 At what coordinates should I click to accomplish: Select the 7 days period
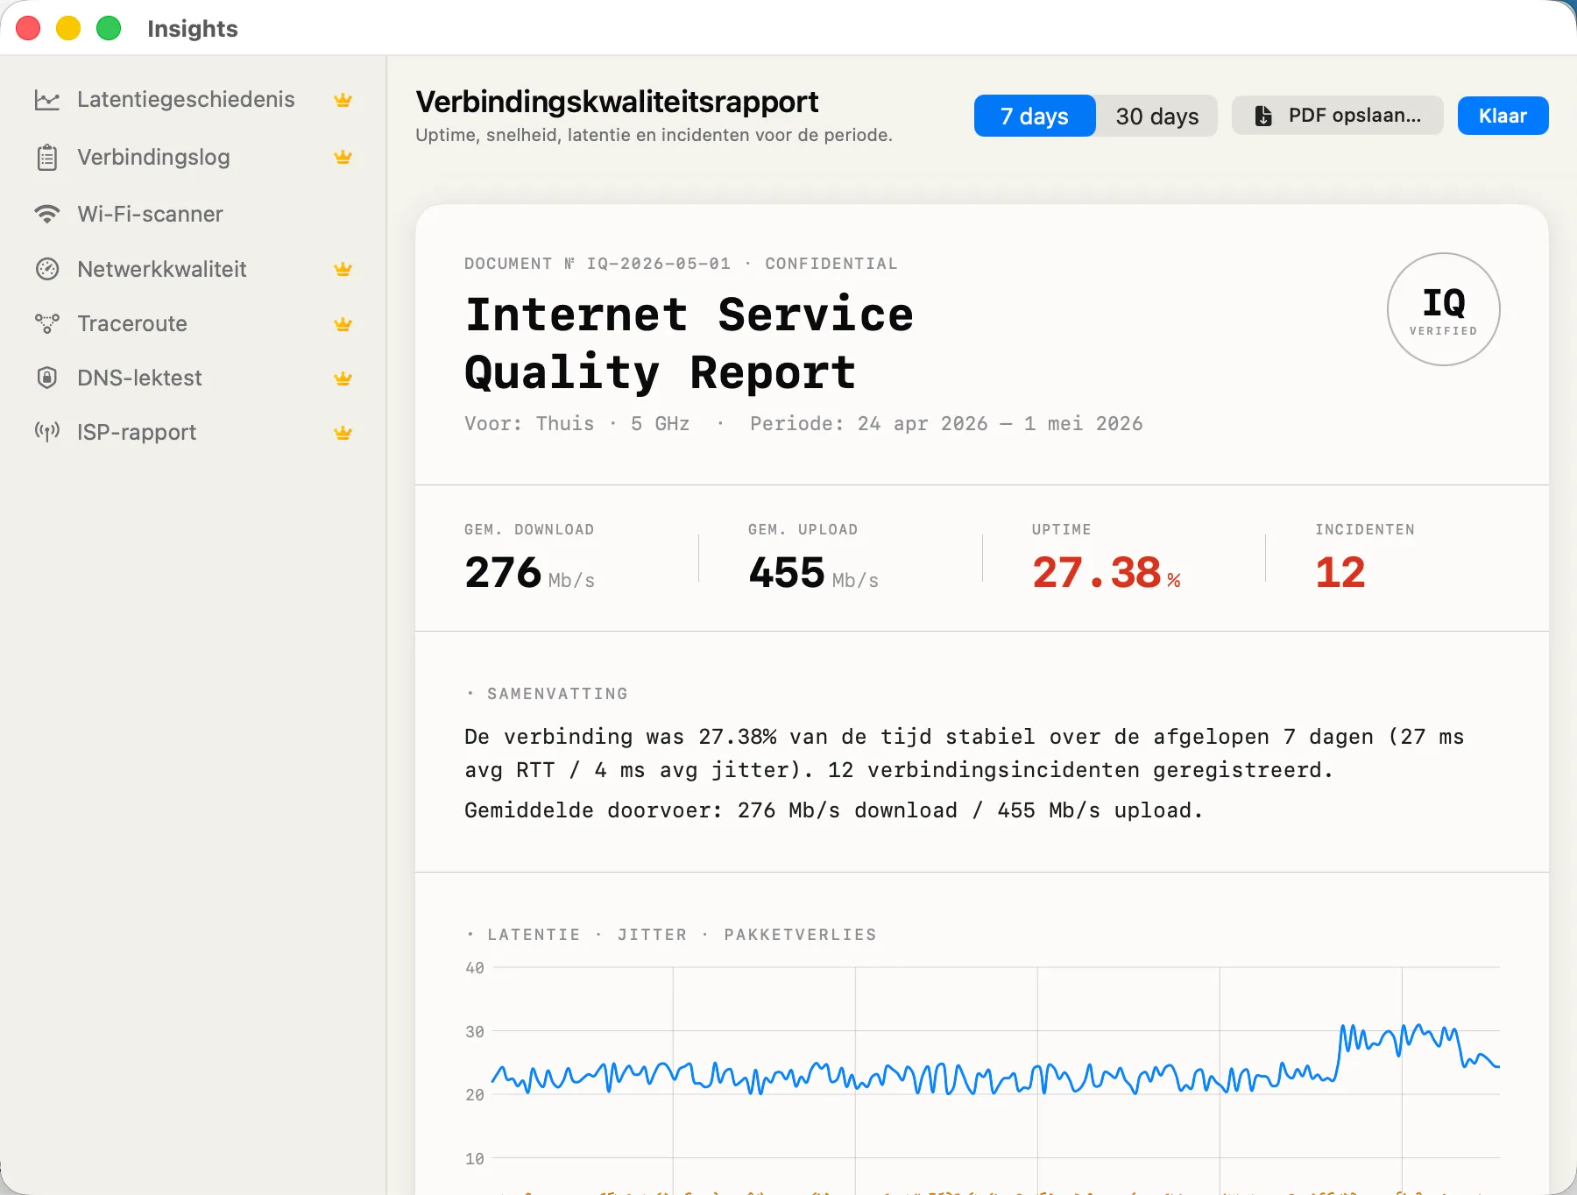pyautogui.click(x=1035, y=116)
